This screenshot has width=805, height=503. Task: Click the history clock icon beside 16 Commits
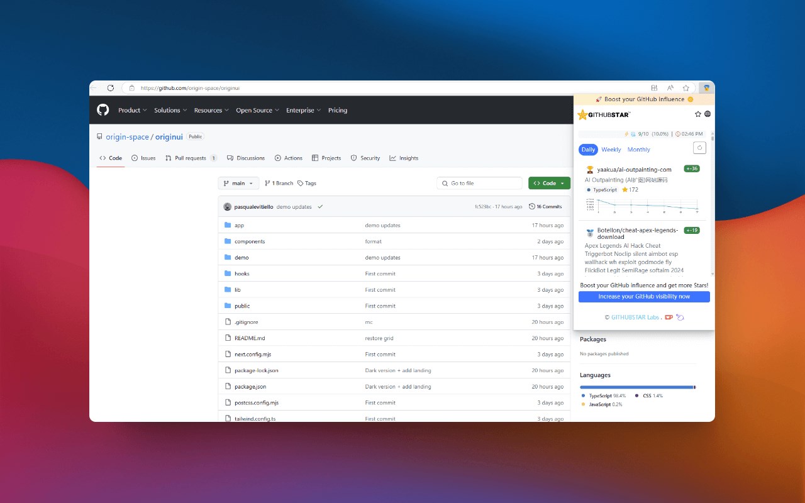pos(532,207)
